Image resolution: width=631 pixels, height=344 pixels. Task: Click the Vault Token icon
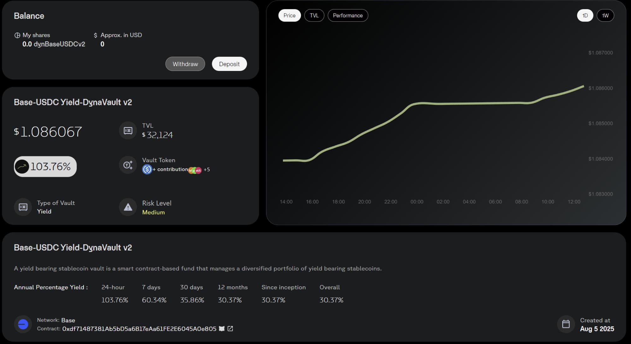(x=128, y=165)
